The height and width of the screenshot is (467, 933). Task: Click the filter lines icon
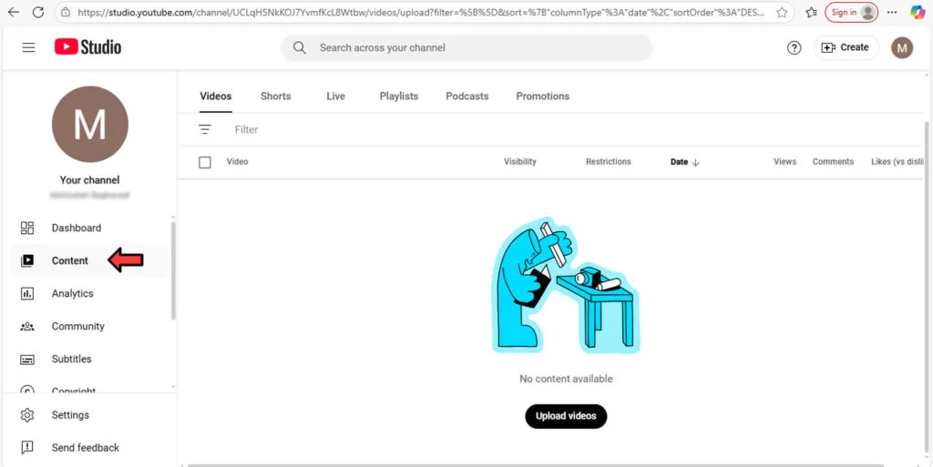coord(205,129)
